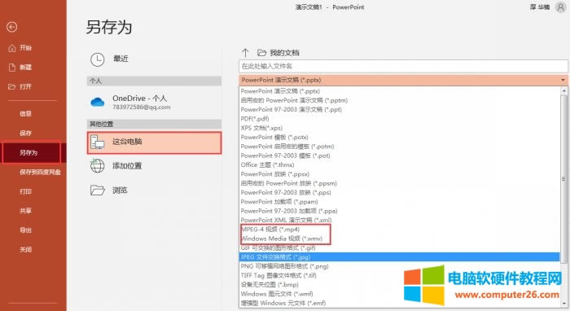Choose the Recent (最近) clock icon

(98, 59)
